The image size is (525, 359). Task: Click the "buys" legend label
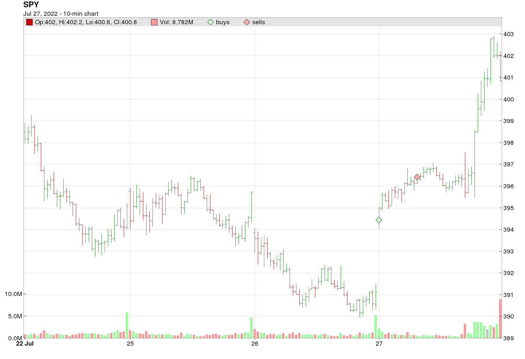coord(223,22)
